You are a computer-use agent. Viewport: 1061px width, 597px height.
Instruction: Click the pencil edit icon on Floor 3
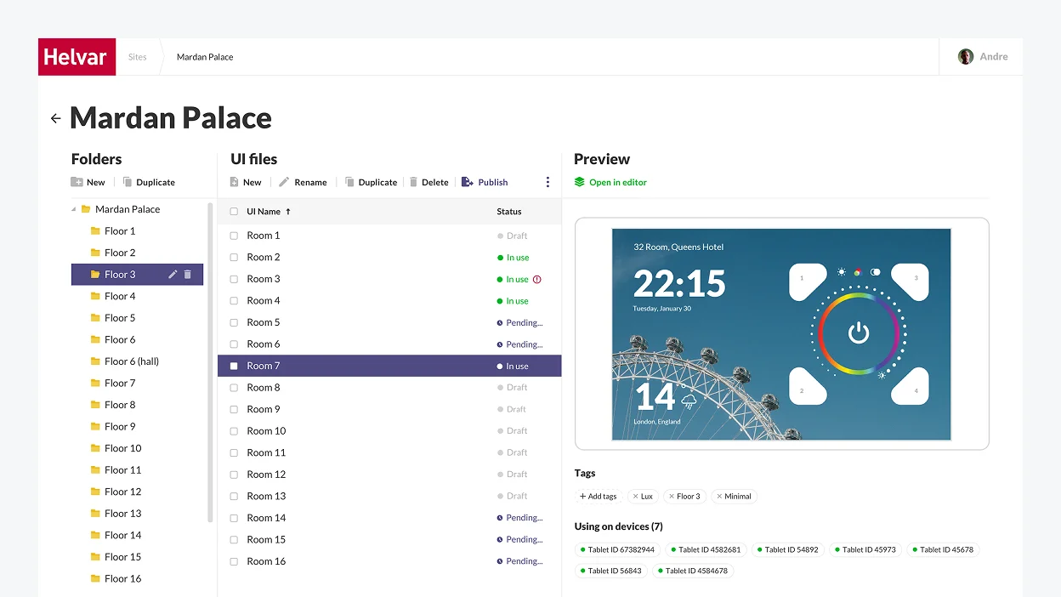tap(173, 275)
